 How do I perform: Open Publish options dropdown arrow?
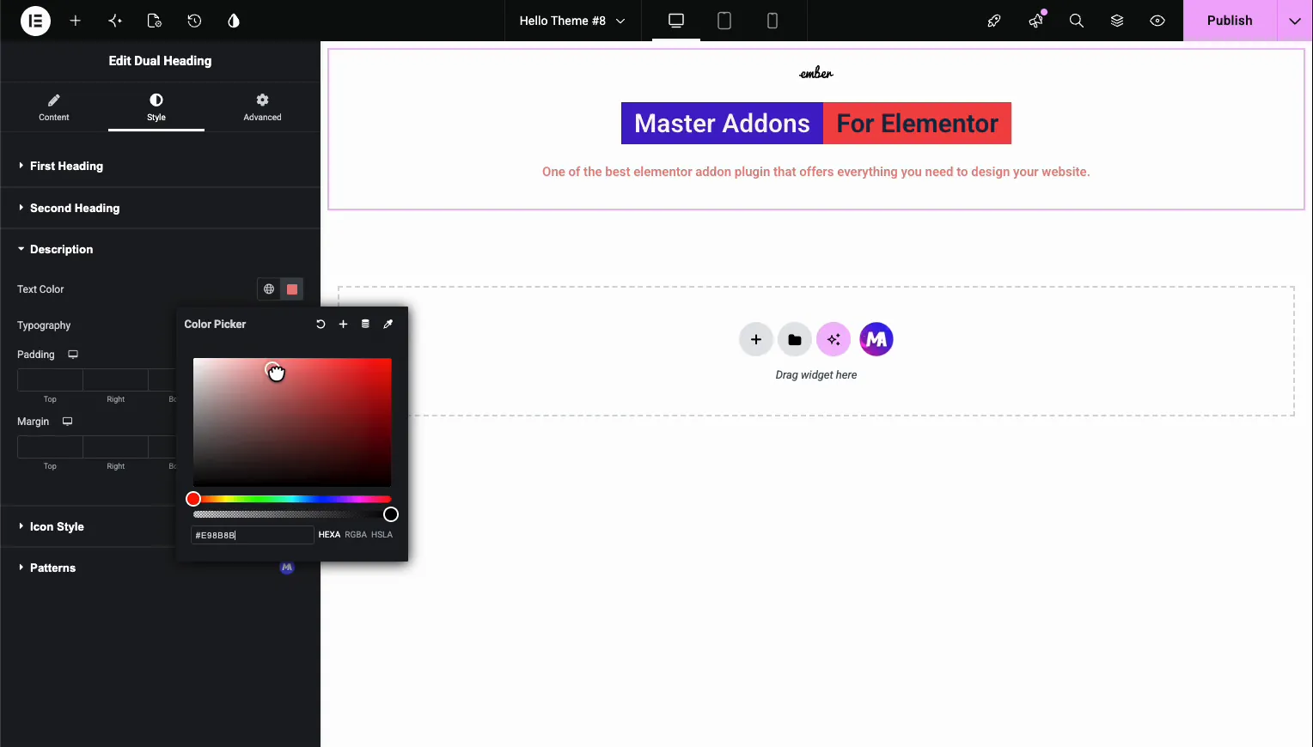1295,21
